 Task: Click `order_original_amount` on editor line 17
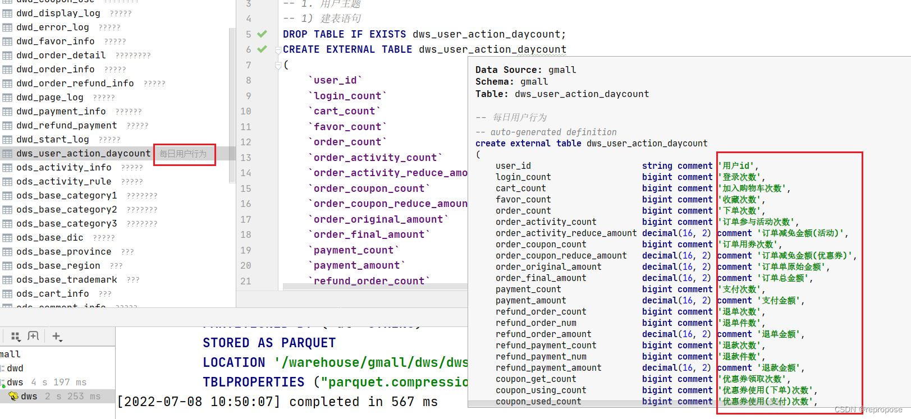[x=378, y=219]
